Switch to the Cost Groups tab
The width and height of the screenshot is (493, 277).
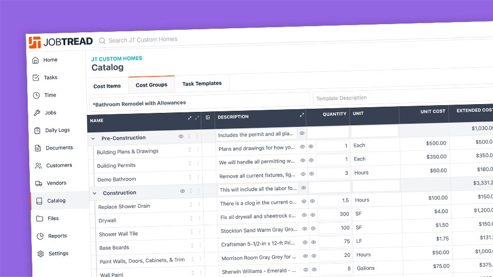[151, 85]
